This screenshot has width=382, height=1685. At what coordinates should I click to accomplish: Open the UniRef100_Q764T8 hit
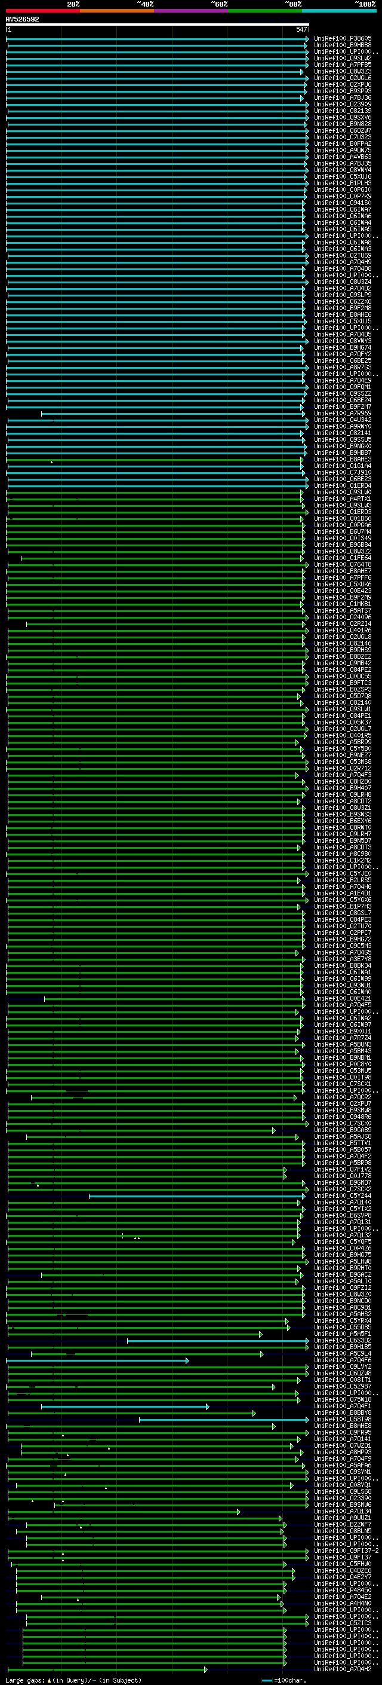(343, 564)
